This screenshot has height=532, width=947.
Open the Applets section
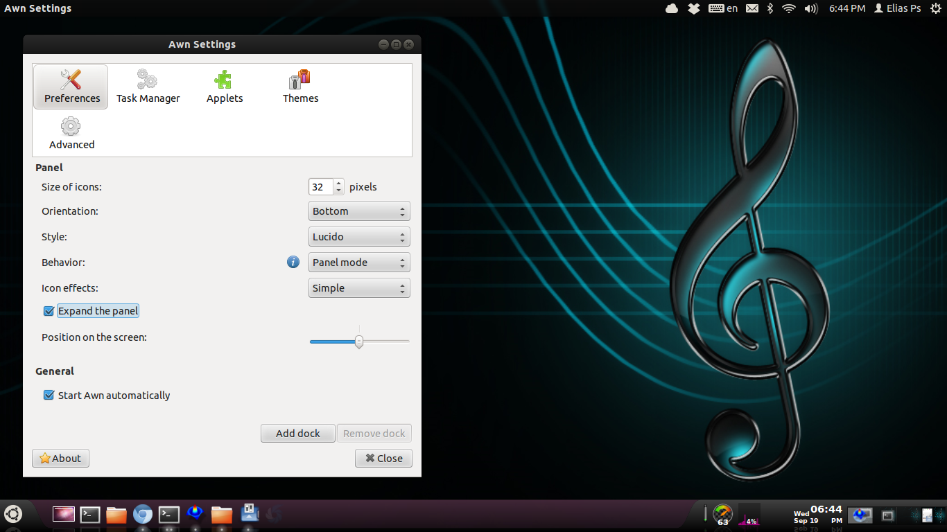tap(224, 87)
